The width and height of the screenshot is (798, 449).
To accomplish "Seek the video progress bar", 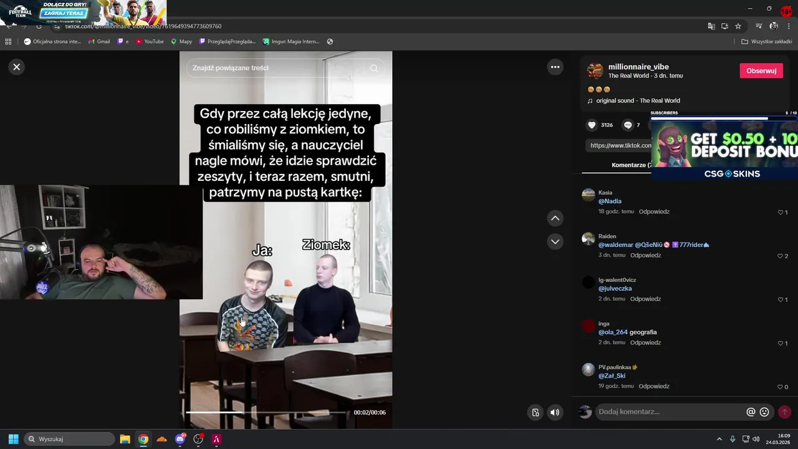I will 267,412.
